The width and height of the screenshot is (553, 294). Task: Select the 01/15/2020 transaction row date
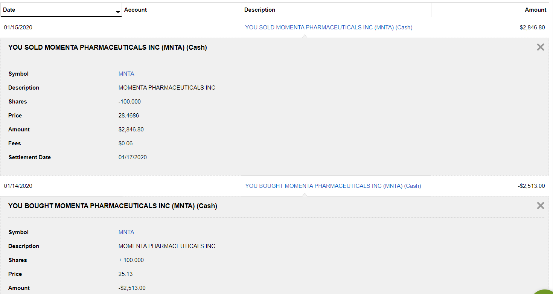click(18, 27)
